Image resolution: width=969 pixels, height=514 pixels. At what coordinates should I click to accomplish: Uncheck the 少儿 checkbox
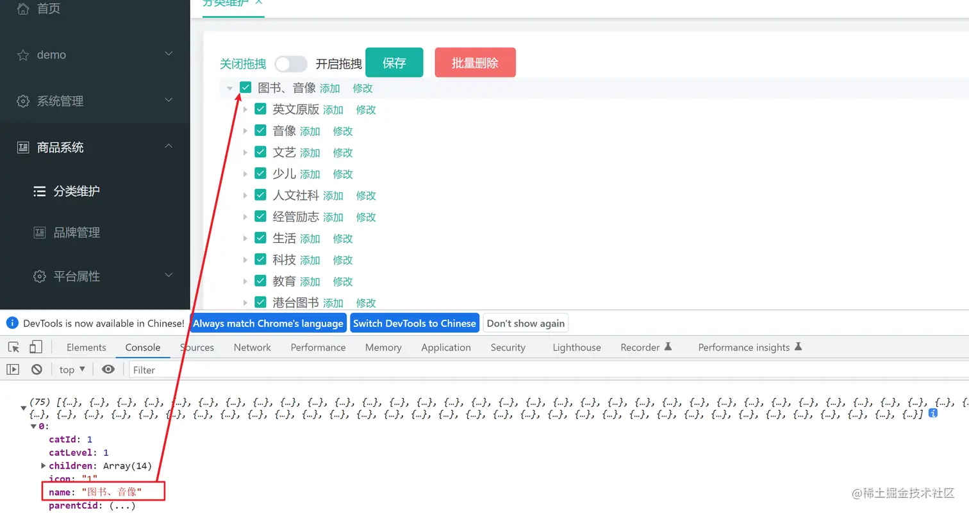[x=260, y=173]
